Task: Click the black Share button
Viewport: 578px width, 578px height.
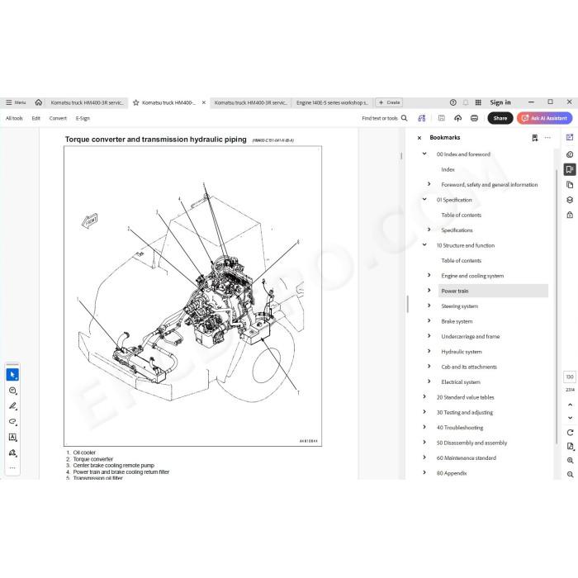Action: coord(500,118)
